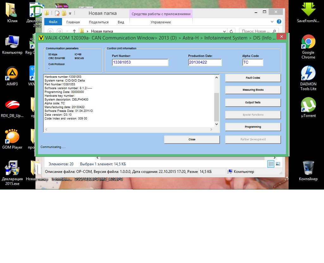Select line Software Freeze Date: 01.04.2011/O
Viewport: 324px width, 263px height.
(x=69, y=111)
